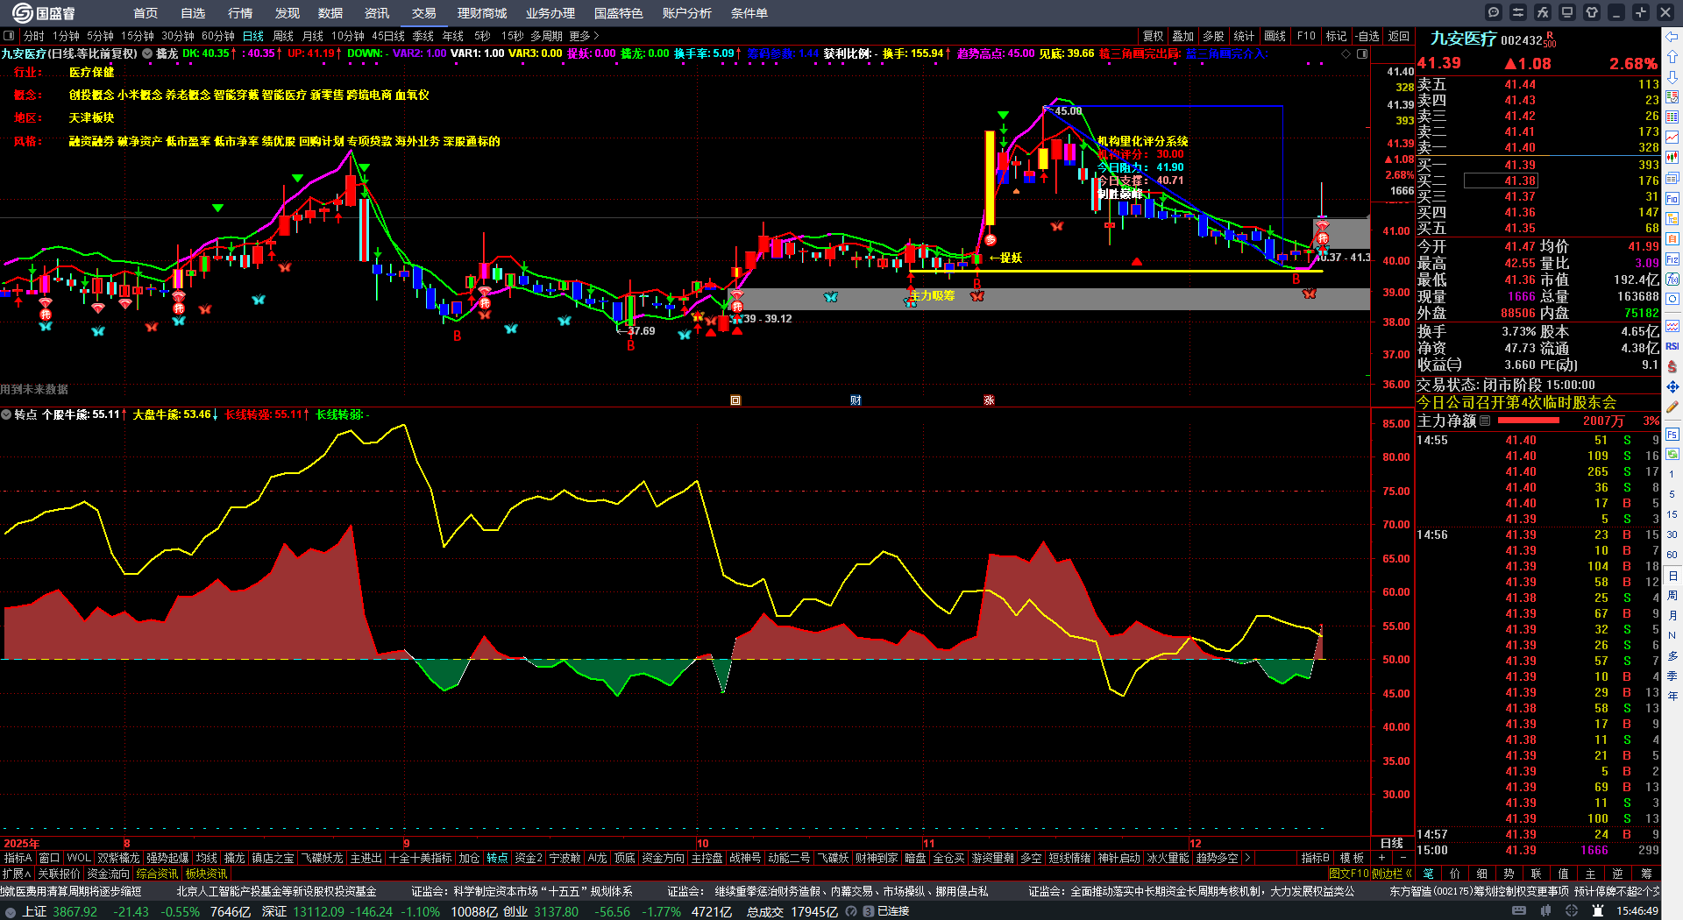Click the 返回 button

coord(1399,36)
